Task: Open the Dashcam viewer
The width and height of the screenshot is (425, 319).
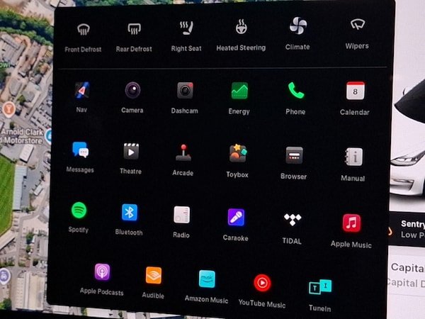Action: [185, 91]
